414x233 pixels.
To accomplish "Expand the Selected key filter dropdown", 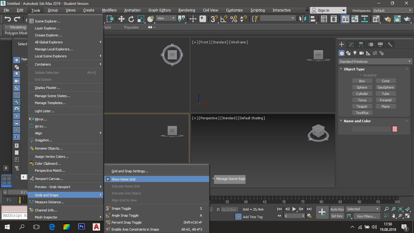I will [363, 209].
